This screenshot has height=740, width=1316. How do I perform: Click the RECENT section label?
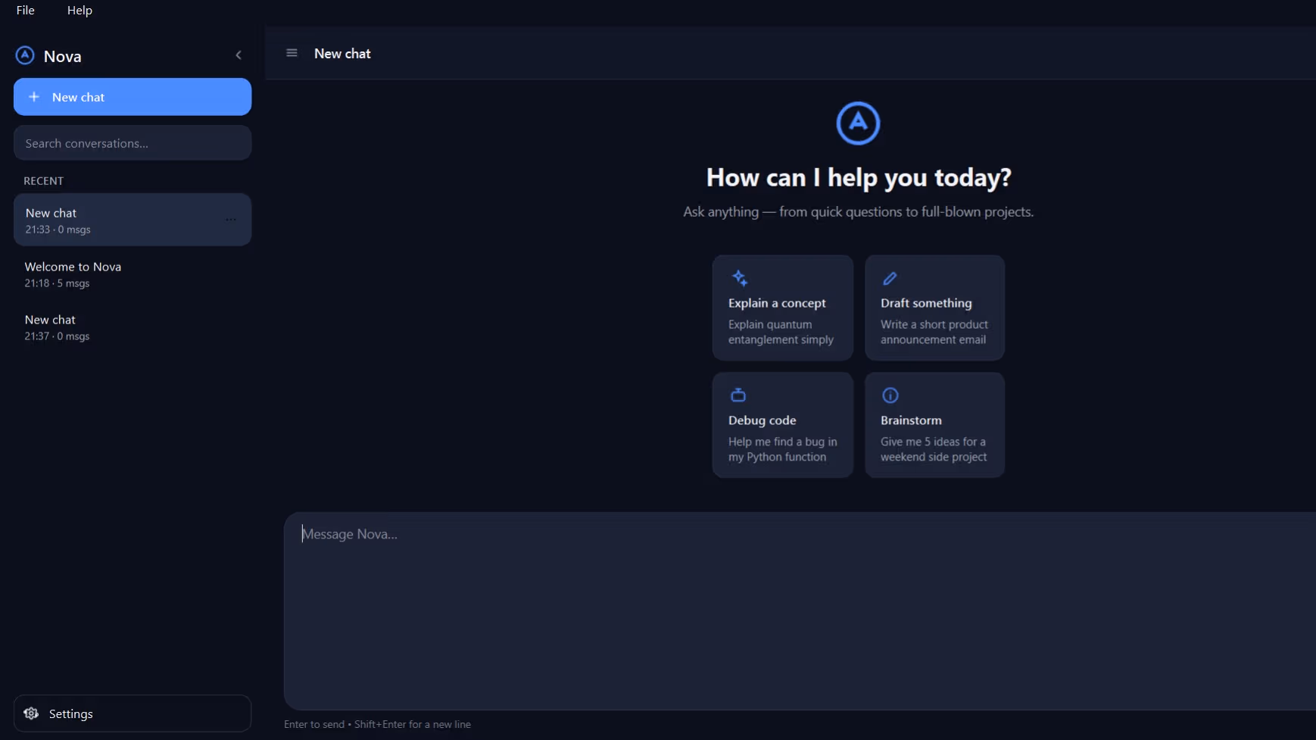coord(43,181)
